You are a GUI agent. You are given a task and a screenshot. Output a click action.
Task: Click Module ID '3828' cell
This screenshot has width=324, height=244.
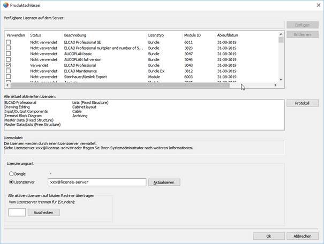point(189,48)
